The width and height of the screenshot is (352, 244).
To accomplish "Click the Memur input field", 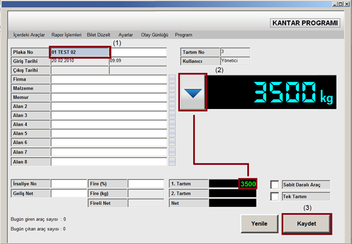I will 109,97.
